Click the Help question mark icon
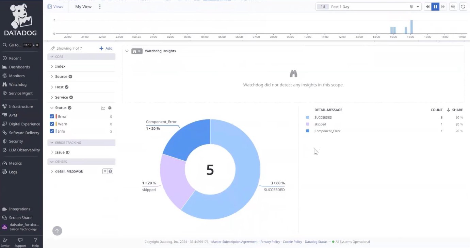The image size is (470, 248). [35, 240]
